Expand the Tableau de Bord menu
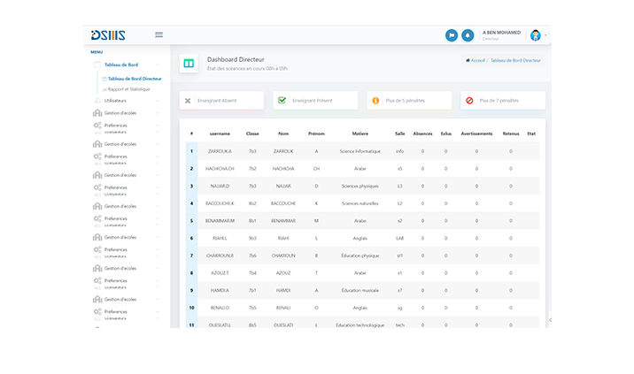Screen dimensions: 634x374 [x=121, y=65]
